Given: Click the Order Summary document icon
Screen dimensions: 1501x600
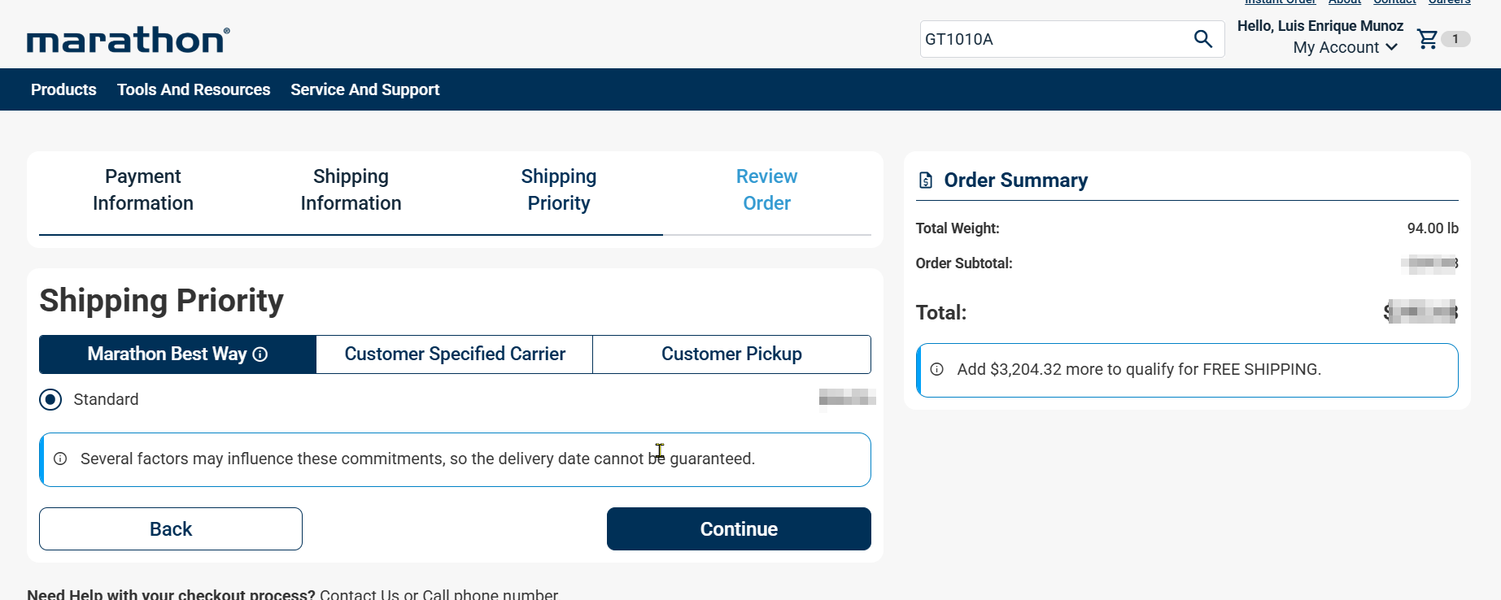Looking at the screenshot, I should [x=926, y=180].
